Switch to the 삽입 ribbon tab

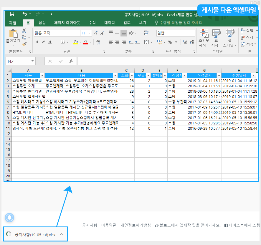click(x=42, y=23)
